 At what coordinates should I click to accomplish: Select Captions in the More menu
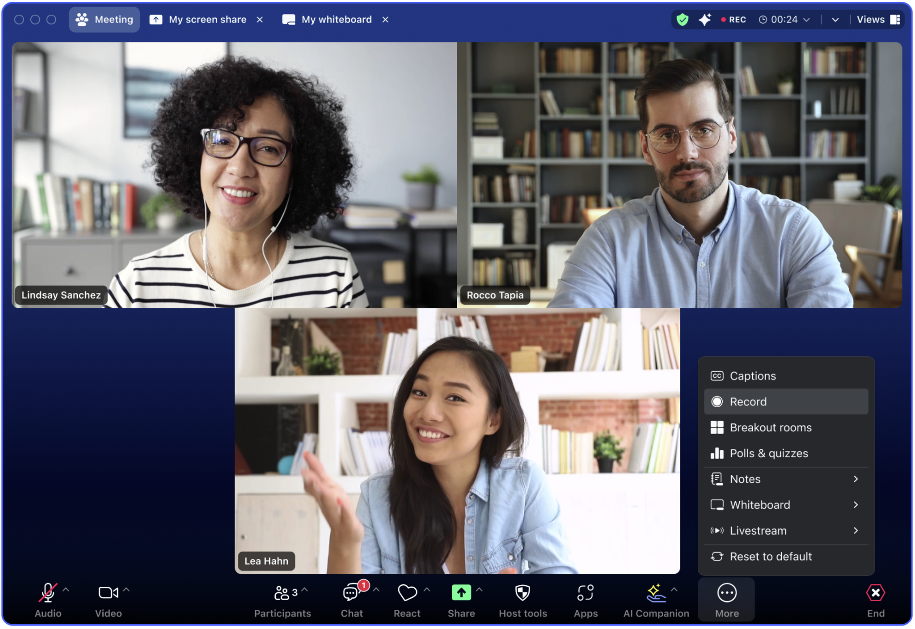[x=786, y=376]
